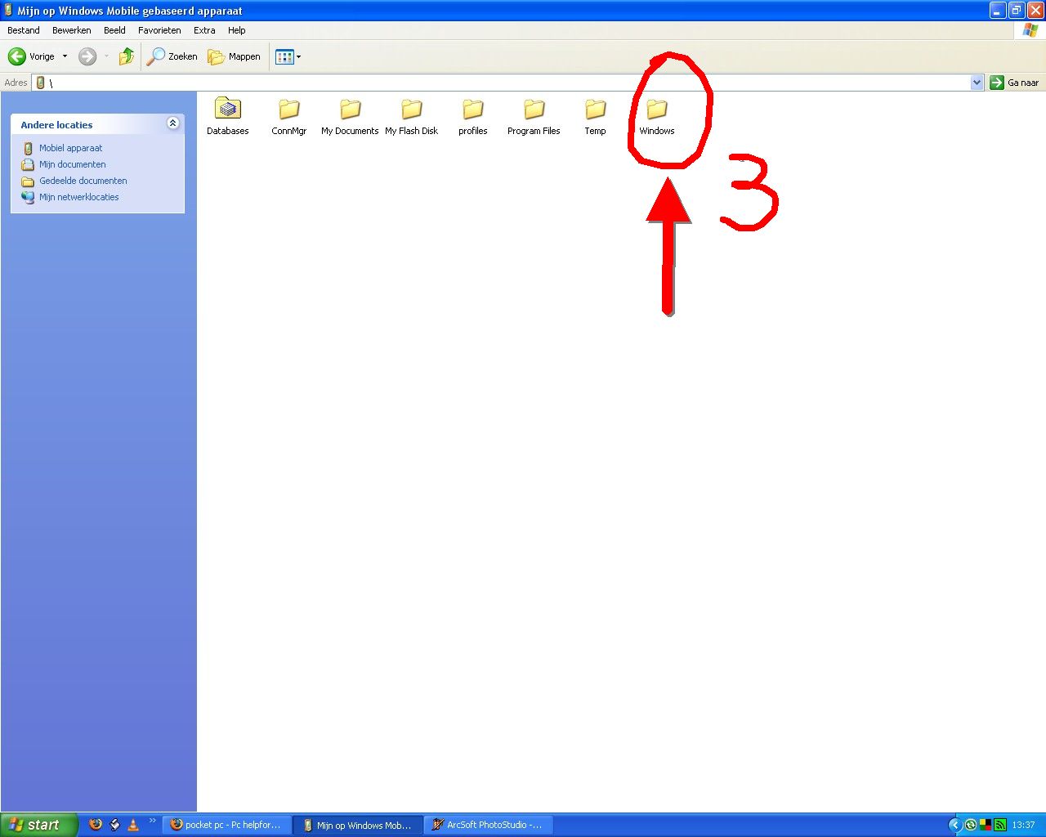Switch to the Mijn op Windows Mobile taskbar button
This screenshot has width=1046, height=837.
(359, 825)
